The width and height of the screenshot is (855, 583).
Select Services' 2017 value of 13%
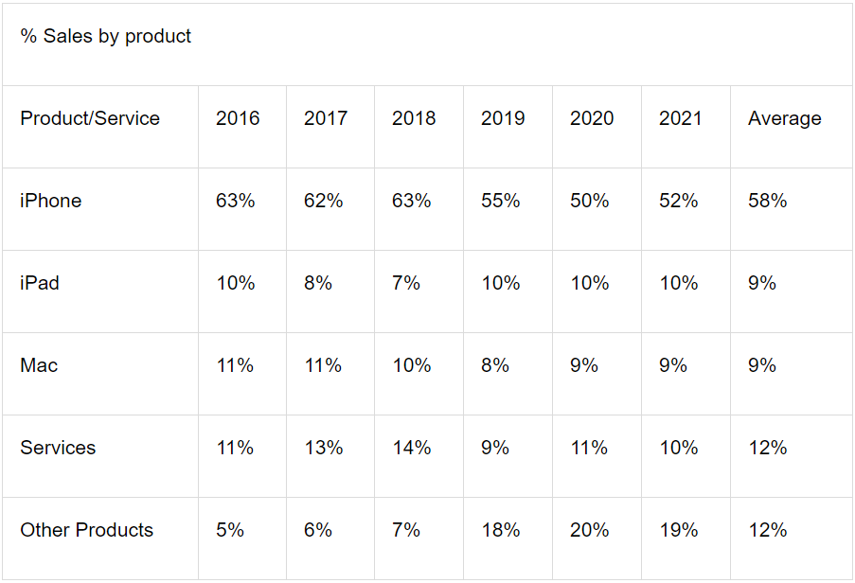pos(324,448)
